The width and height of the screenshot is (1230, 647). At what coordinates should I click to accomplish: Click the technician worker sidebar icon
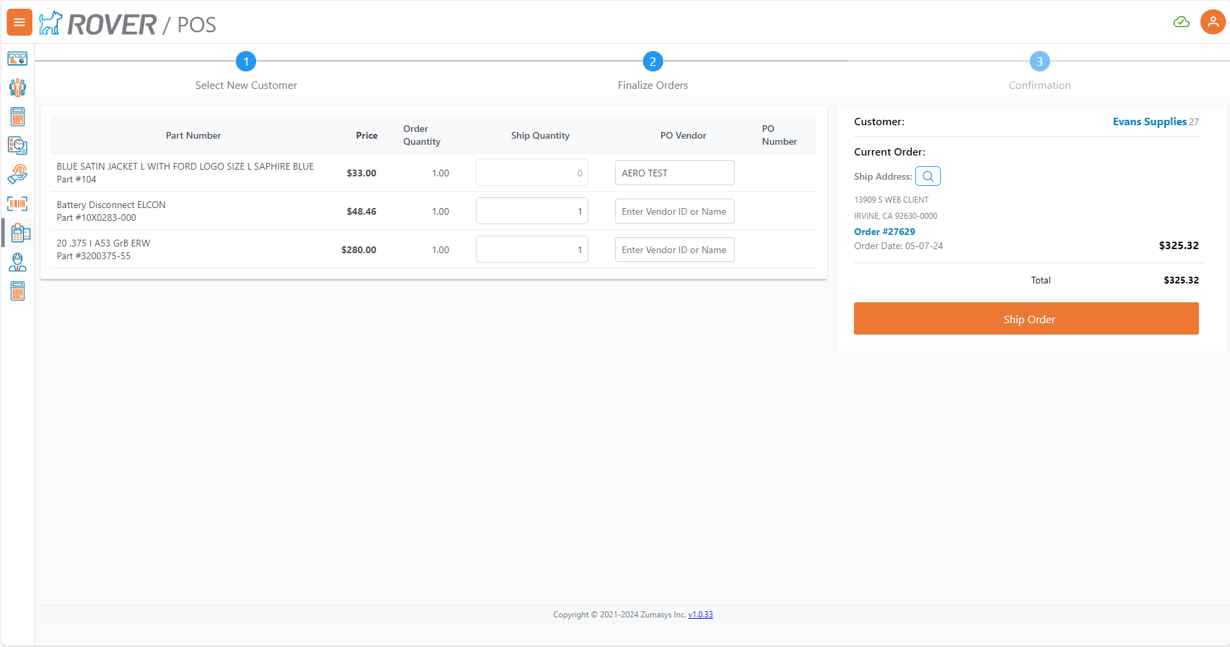18,262
